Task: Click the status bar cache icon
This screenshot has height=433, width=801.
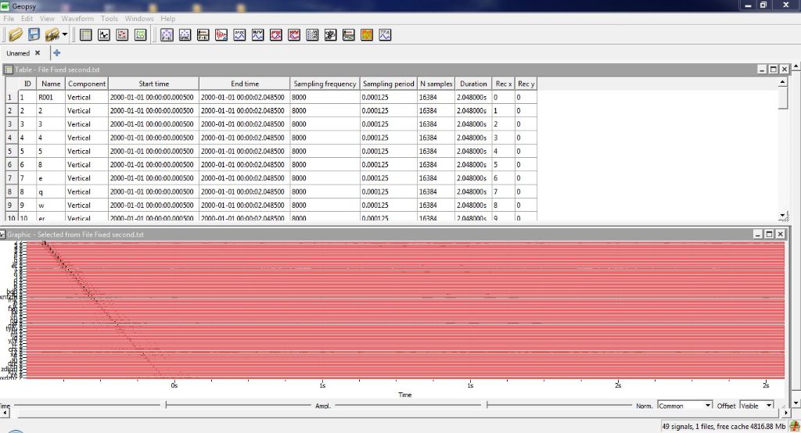Action: click(x=794, y=427)
